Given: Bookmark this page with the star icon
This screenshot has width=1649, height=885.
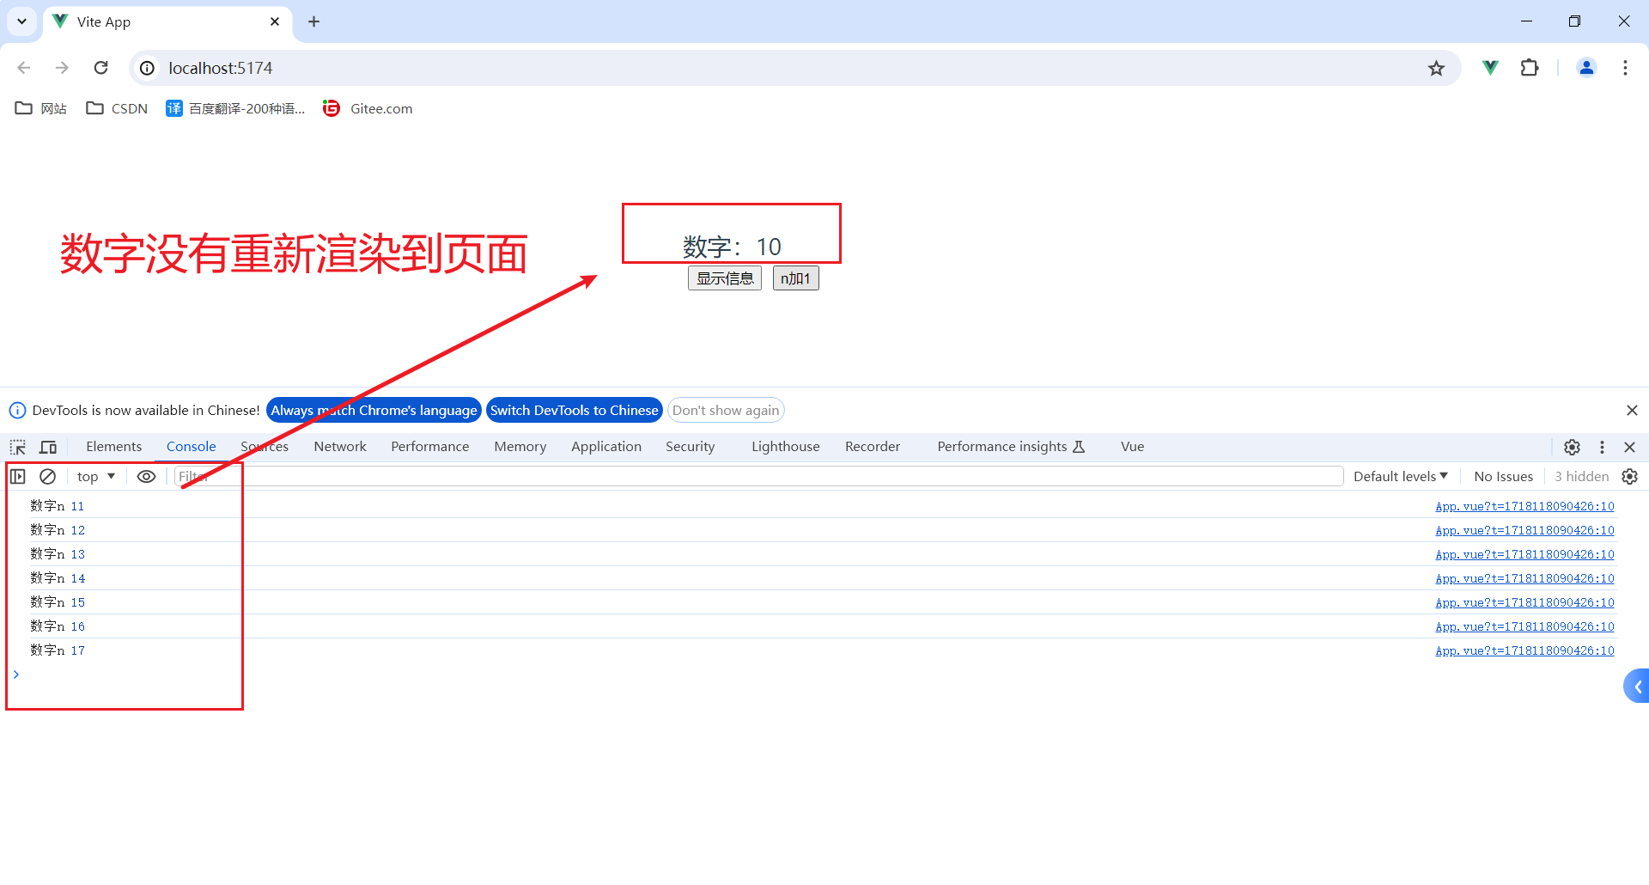Looking at the screenshot, I should click(1436, 68).
